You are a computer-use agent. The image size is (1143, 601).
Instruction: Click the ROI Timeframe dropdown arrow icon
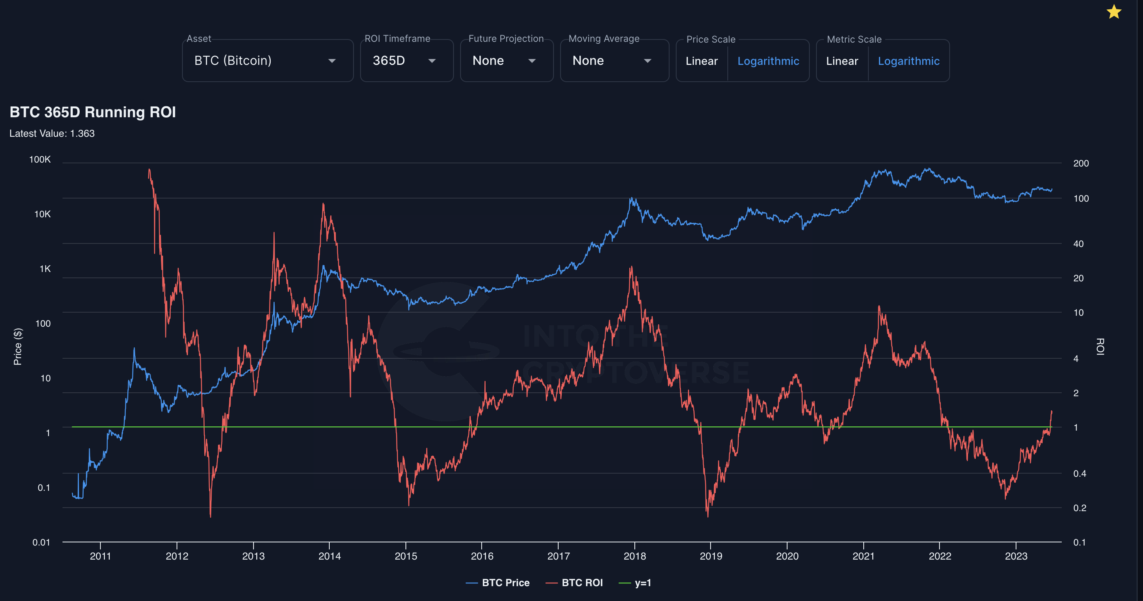point(432,61)
